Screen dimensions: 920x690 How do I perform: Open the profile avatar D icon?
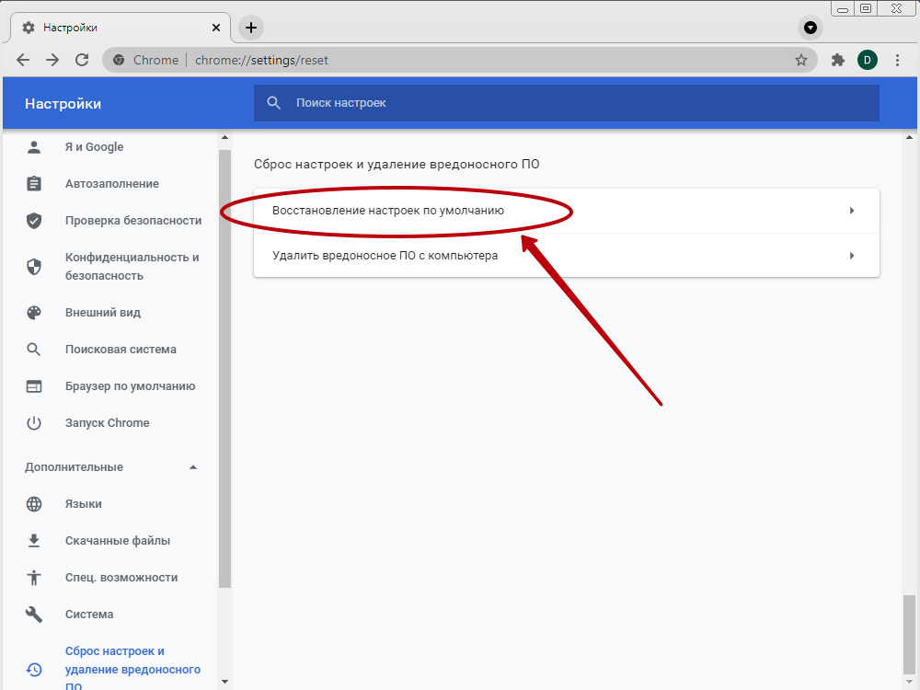[867, 60]
